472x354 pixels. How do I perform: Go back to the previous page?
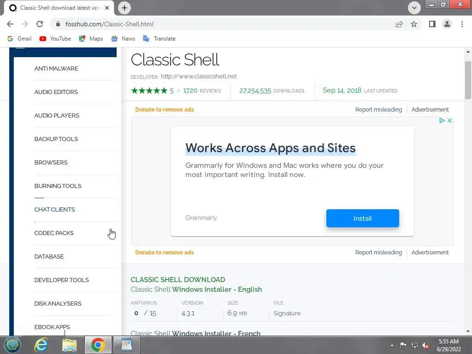click(10, 24)
